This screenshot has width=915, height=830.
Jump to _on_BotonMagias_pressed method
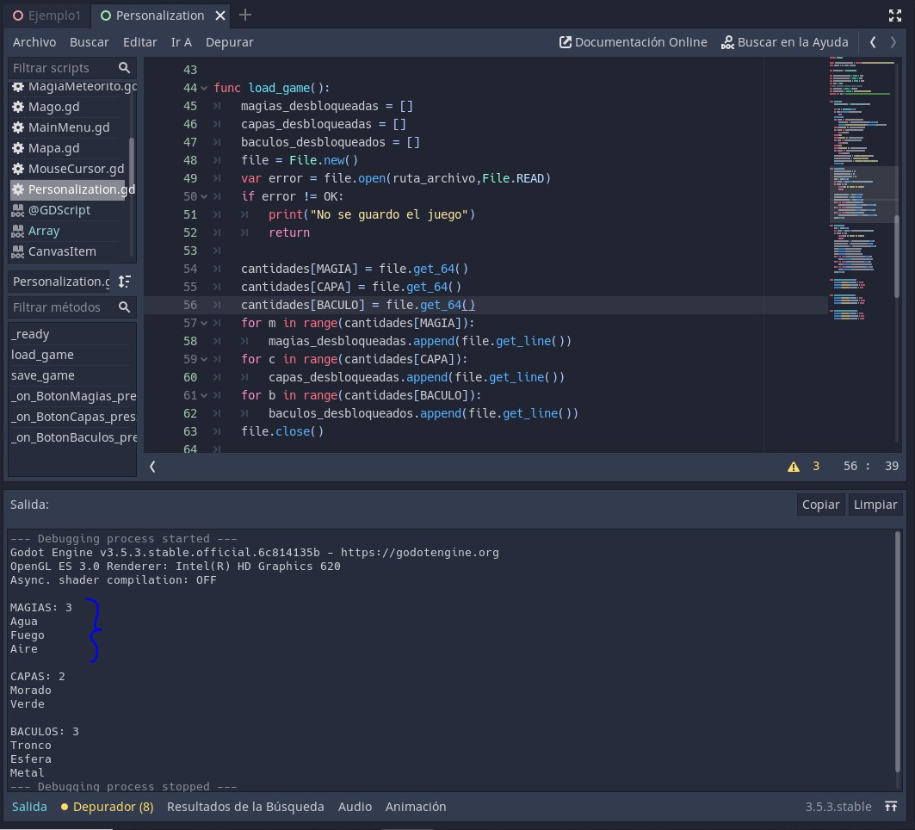72,396
